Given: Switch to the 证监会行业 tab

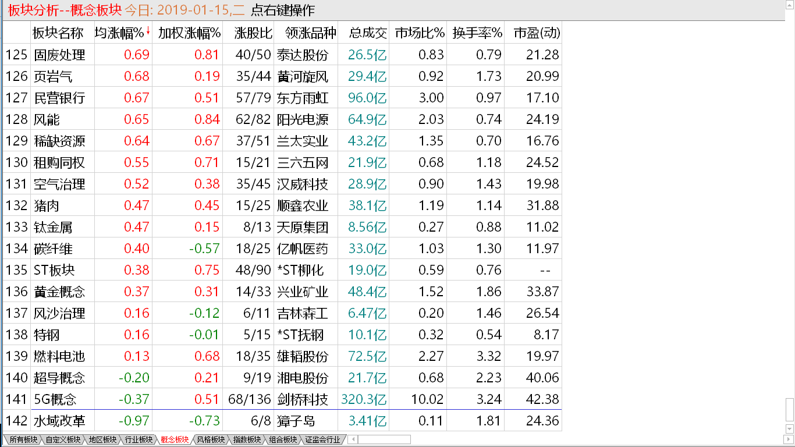Looking at the screenshot, I should 322,439.
